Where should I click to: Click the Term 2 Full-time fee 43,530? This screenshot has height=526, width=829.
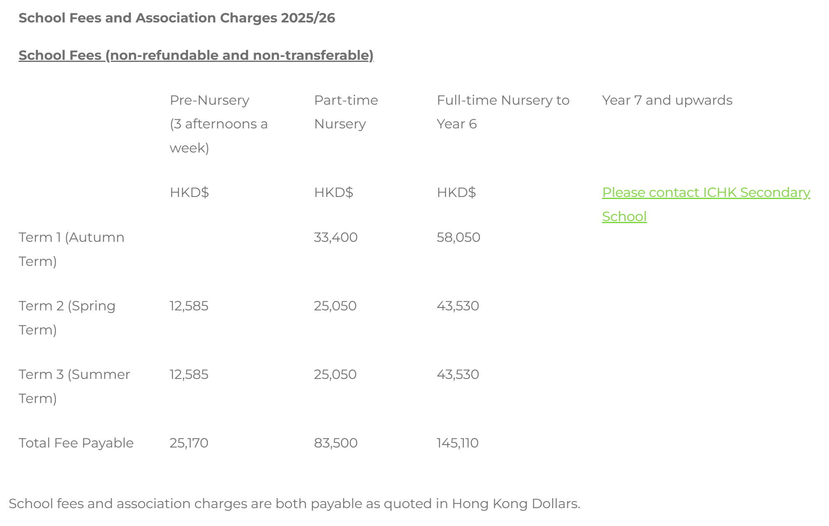pyautogui.click(x=458, y=306)
